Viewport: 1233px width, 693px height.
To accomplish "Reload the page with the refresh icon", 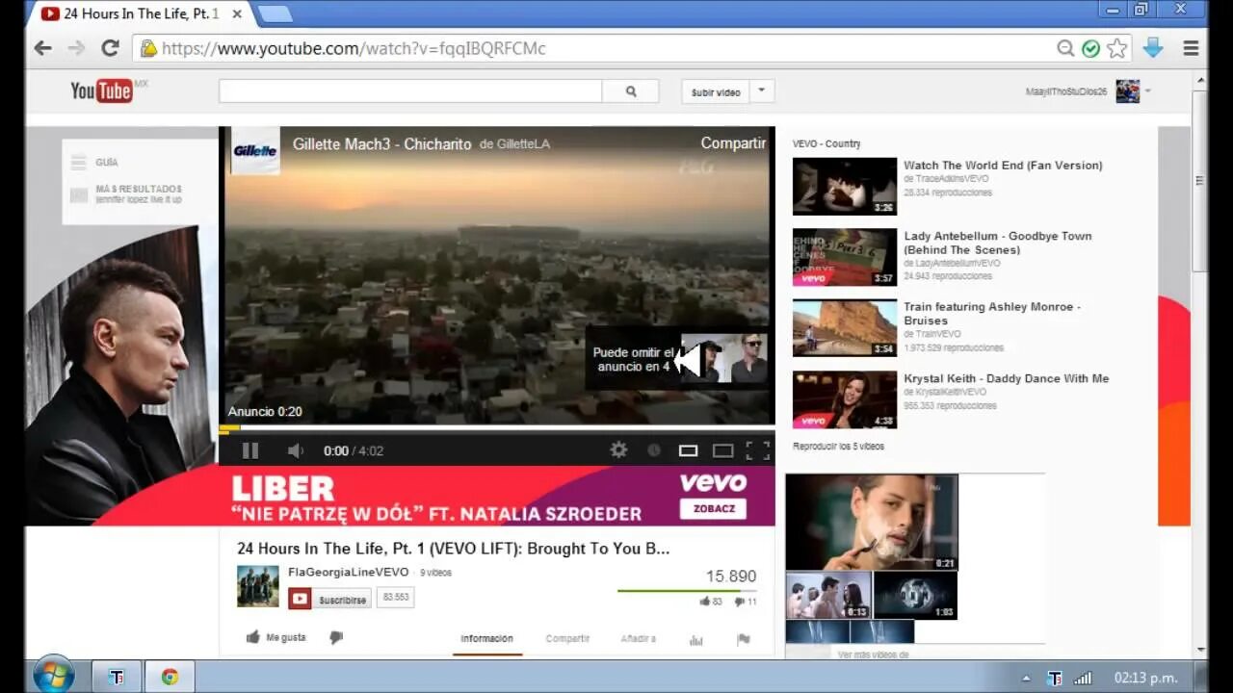I will [x=110, y=48].
